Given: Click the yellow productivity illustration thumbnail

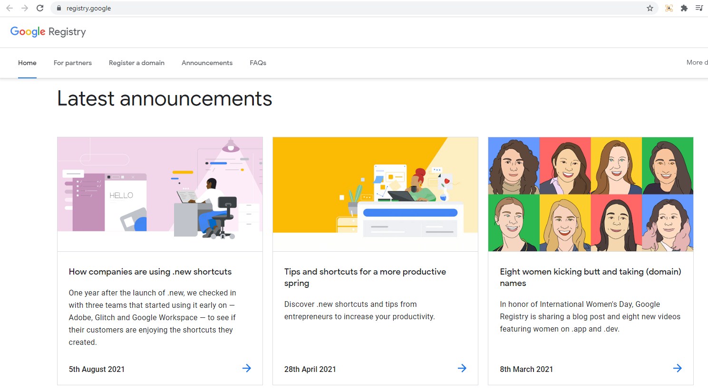Looking at the screenshot, I should tap(375, 194).
